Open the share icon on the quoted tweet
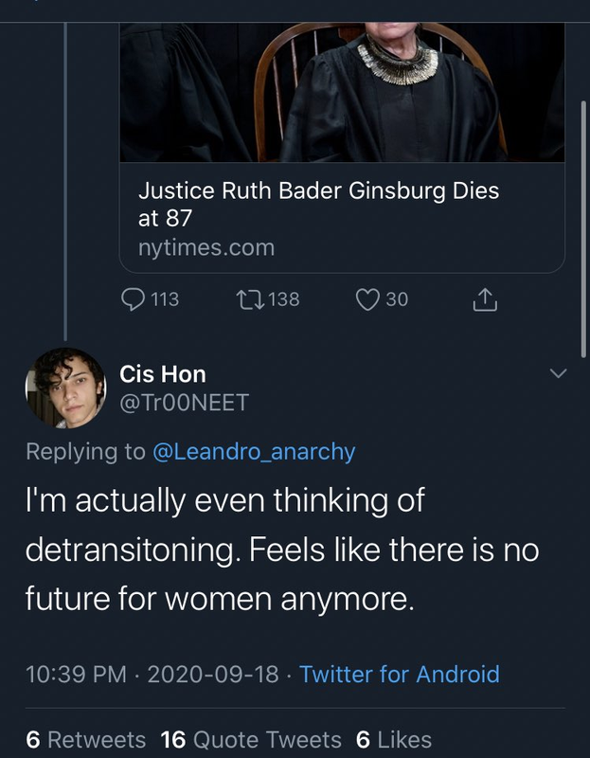Image resolution: width=590 pixels, height=758 pixels. (485, 299)
